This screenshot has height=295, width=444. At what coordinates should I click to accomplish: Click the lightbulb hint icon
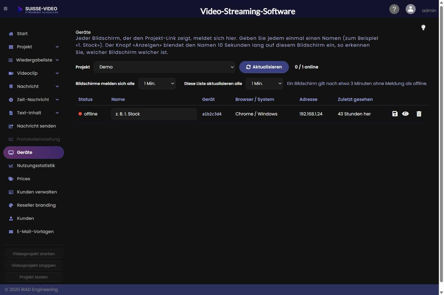(423, 28)
